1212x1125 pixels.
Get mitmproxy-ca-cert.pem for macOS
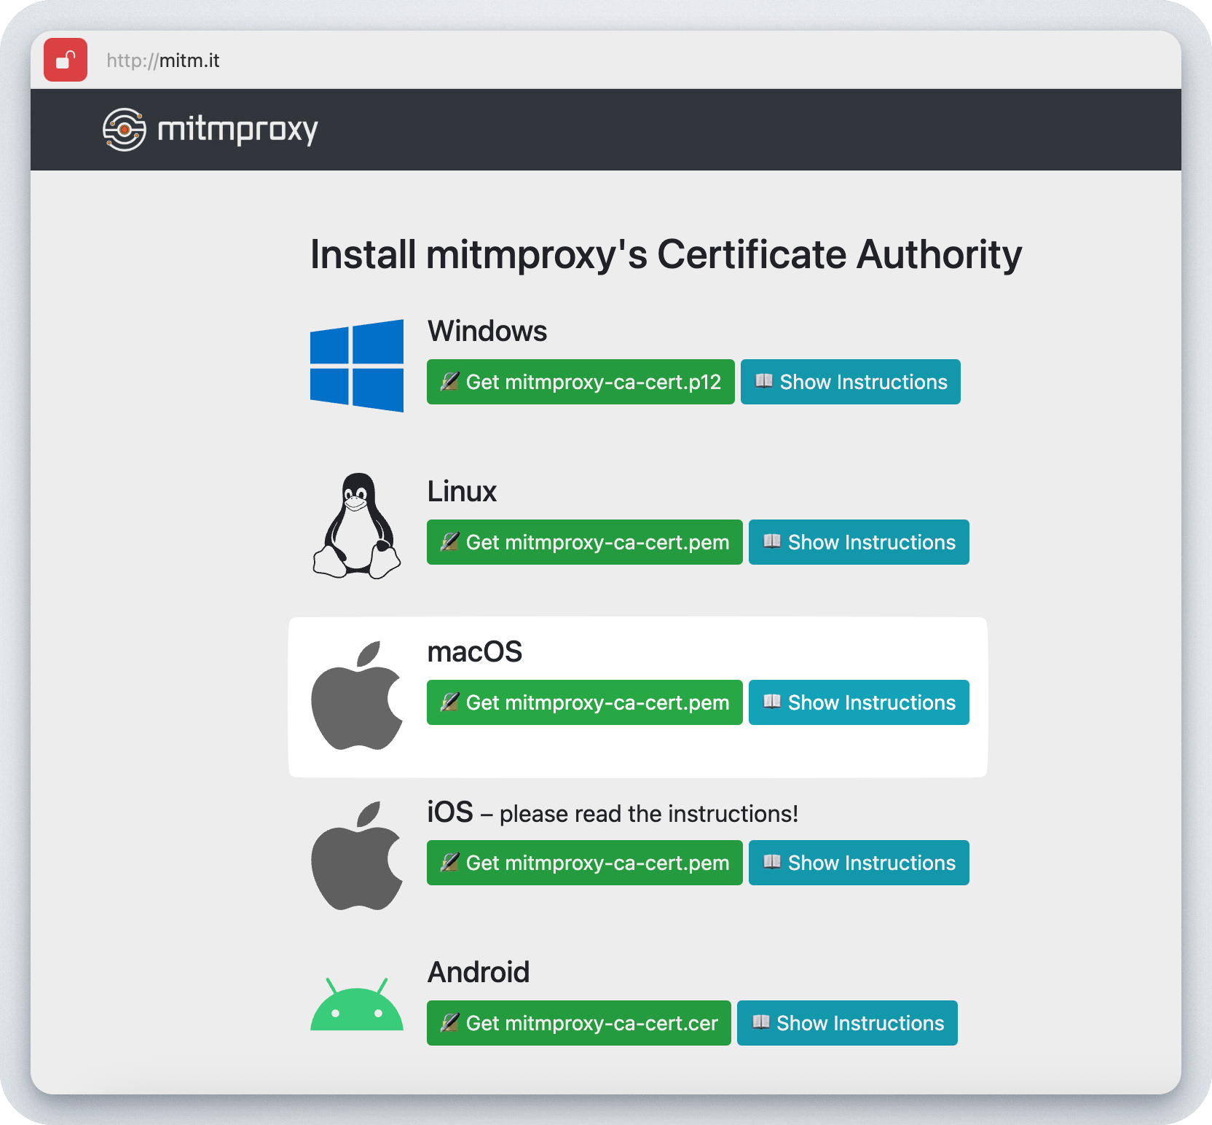pyautogui.click(x=585, y=702)
